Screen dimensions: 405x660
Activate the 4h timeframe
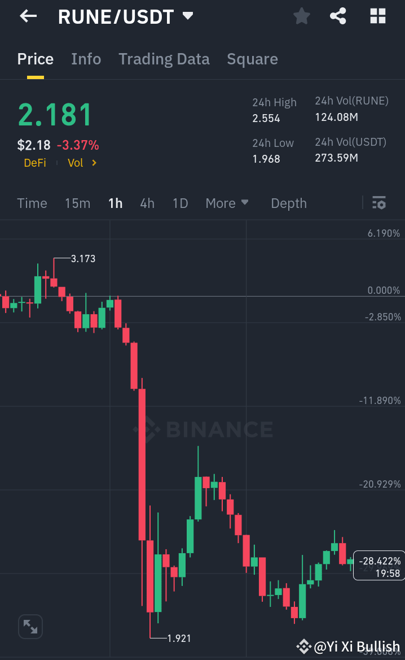click(147, 203)
